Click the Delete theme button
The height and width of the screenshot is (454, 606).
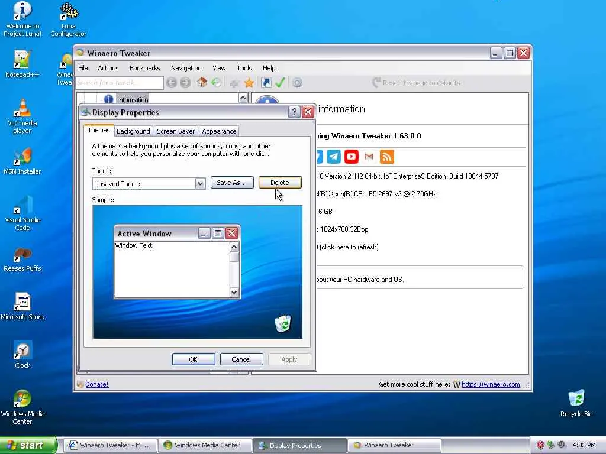[x=280, y=183]
